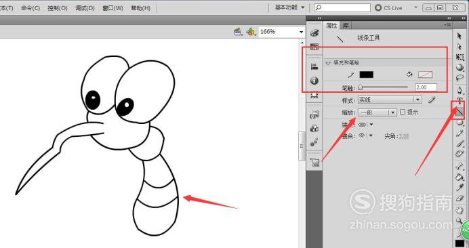Choose the Text tool
The width and height of the screenshot is (469, 248).
click(x=460, y=101)
